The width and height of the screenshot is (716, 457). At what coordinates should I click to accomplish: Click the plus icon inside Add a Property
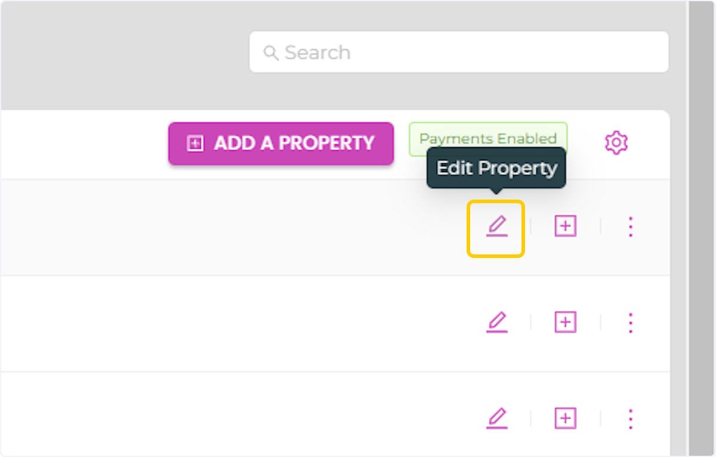point(195,144)
